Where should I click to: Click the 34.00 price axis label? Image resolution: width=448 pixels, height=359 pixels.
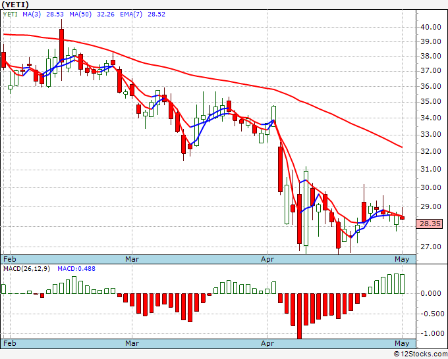(x=431, y=118)
